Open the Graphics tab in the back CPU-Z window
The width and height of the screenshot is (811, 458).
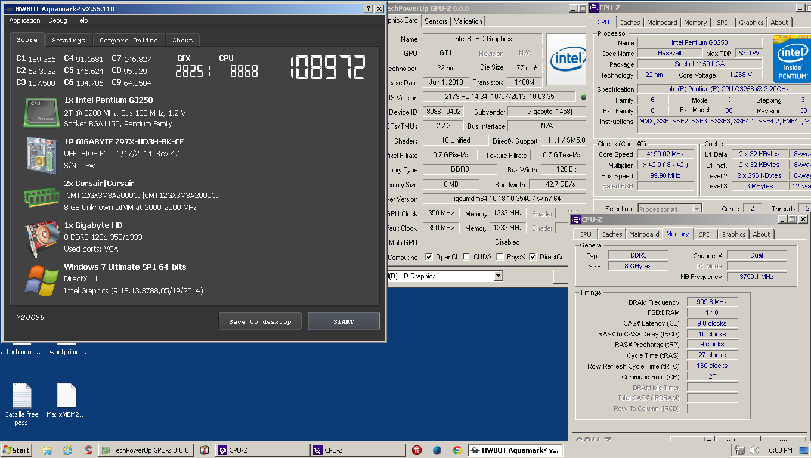pos(751,23)
